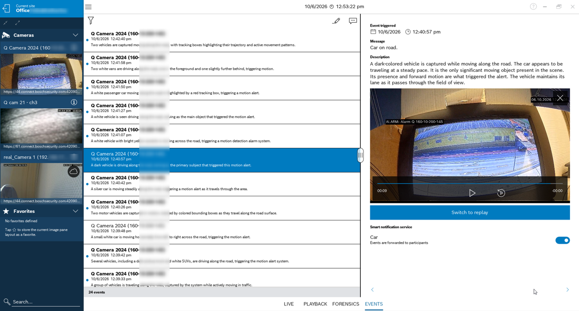Screen dimensions: 579x311
Task: Open the hamburger menu
Action: [88, 7]
